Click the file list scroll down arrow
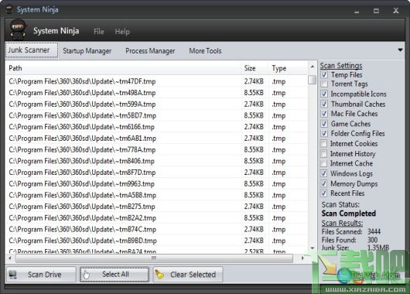 pyautogui.click(x=312, y=248)
